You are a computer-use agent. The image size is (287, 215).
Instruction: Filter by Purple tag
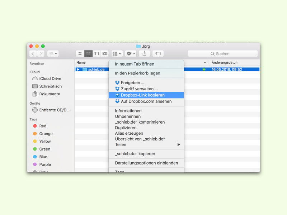(x=42, y=164)
